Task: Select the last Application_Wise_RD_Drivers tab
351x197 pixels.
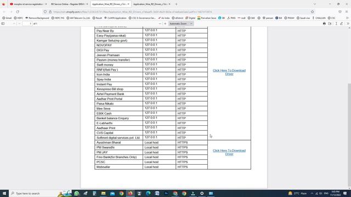Action: (152, 4)
